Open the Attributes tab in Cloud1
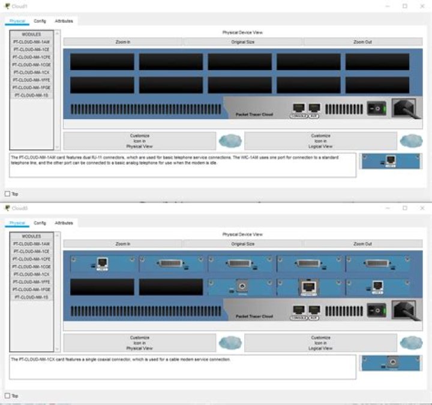 click(x=64, y=21)
